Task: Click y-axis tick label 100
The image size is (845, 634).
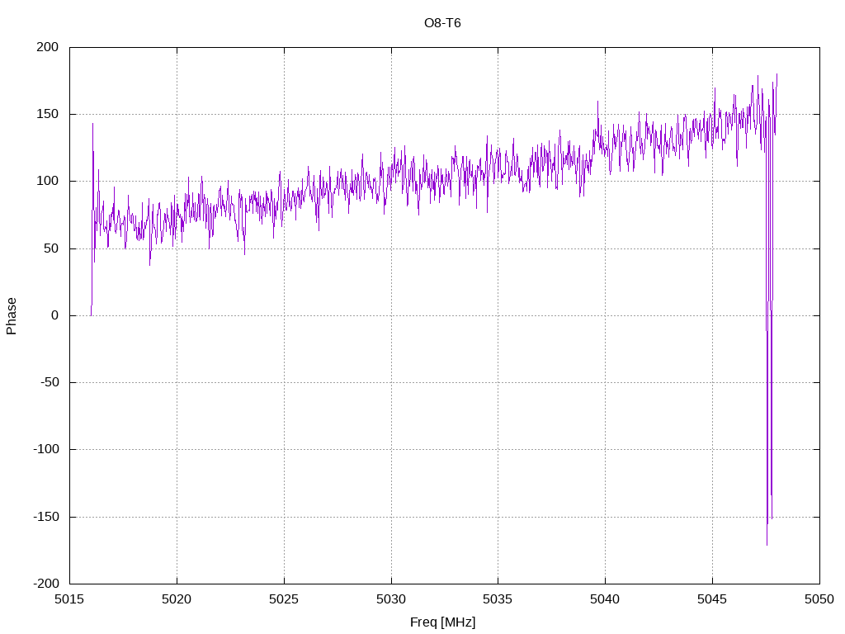Action: tap(47, 181)
